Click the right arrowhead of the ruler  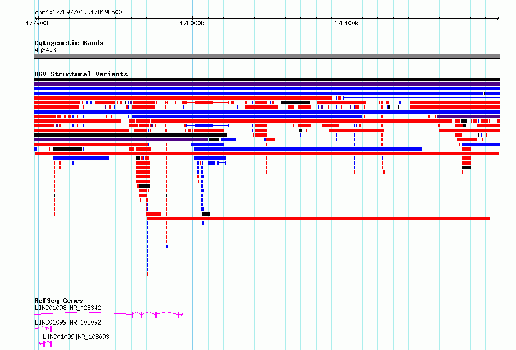[498, 18]
